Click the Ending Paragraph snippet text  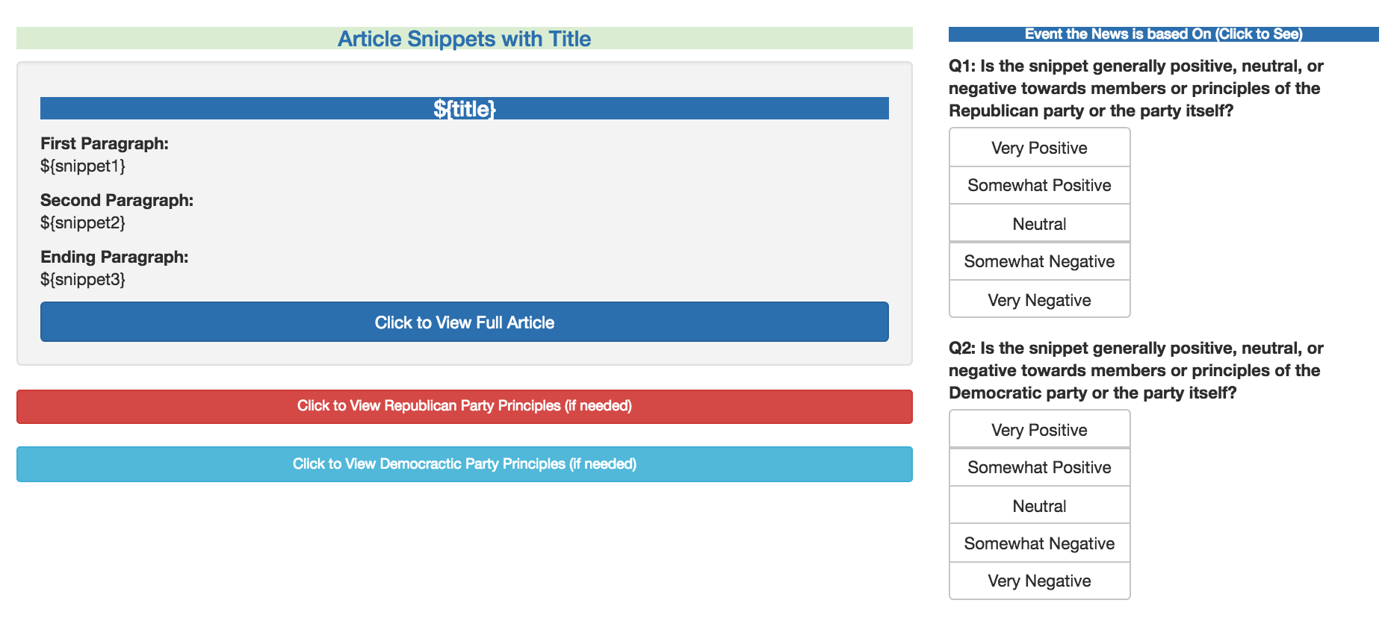tap(83, 279)
